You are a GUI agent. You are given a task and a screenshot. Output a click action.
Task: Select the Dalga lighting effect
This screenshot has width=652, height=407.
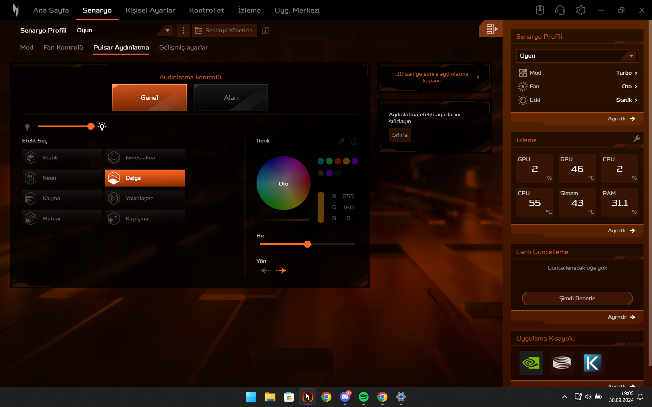click(145, 178)
